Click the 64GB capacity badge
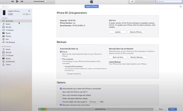Screen dimensions: 183x111 pos(10,14)
